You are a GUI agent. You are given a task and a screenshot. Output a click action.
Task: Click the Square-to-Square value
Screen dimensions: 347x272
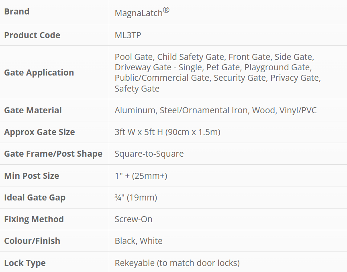[149, 154]
